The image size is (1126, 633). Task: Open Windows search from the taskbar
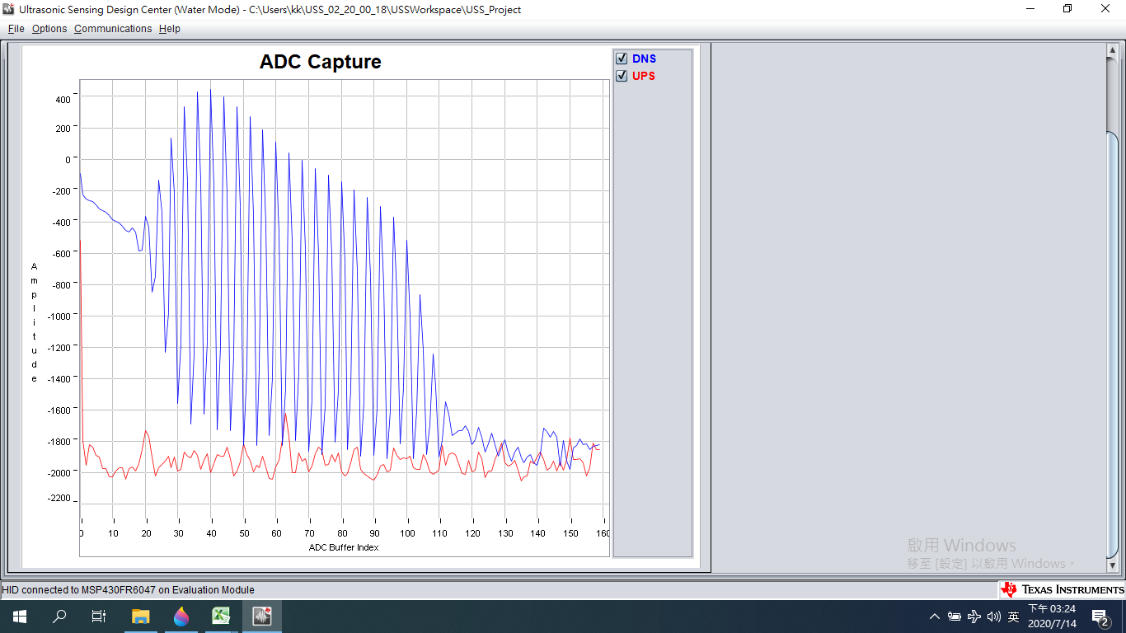coord(59,617)
